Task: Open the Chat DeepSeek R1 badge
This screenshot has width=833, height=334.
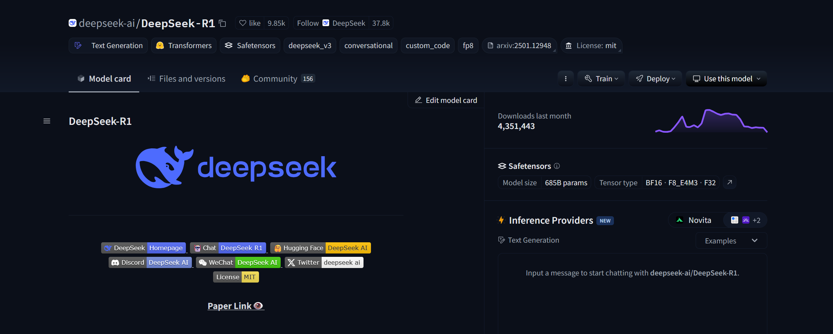Action: click(x=228, y=248)
